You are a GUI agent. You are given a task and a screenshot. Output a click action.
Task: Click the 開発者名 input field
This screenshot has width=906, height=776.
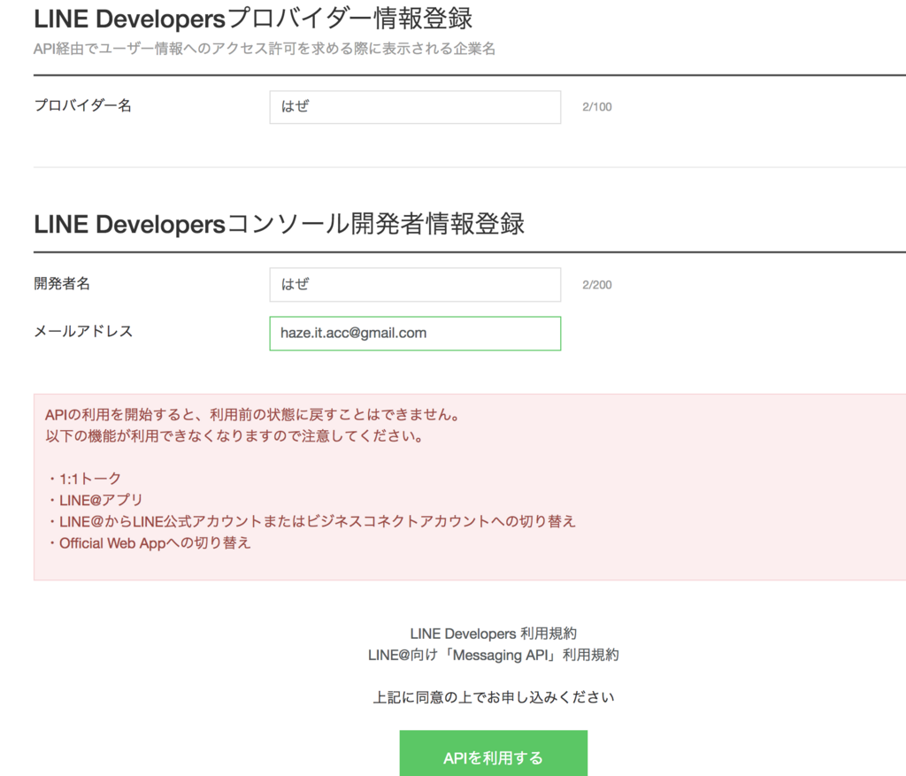(x=415, y=284)
